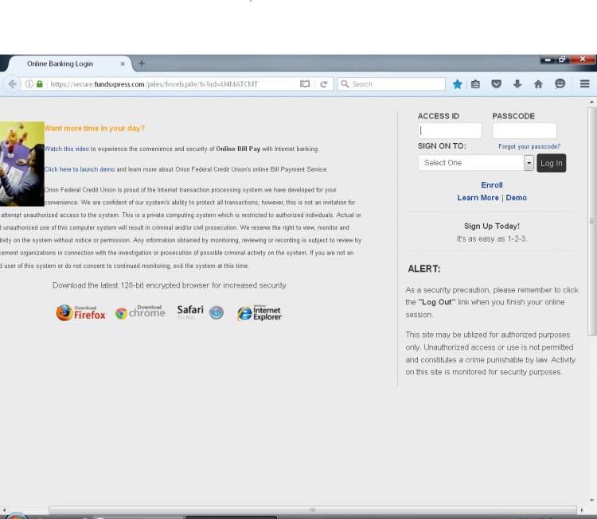Click Watch this video link
The height and width of the screenshot is (519, 597).
tap(67, 149)
